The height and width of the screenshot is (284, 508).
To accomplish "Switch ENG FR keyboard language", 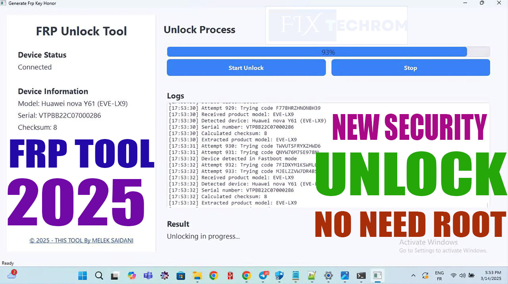I will (x=439, y=276).
